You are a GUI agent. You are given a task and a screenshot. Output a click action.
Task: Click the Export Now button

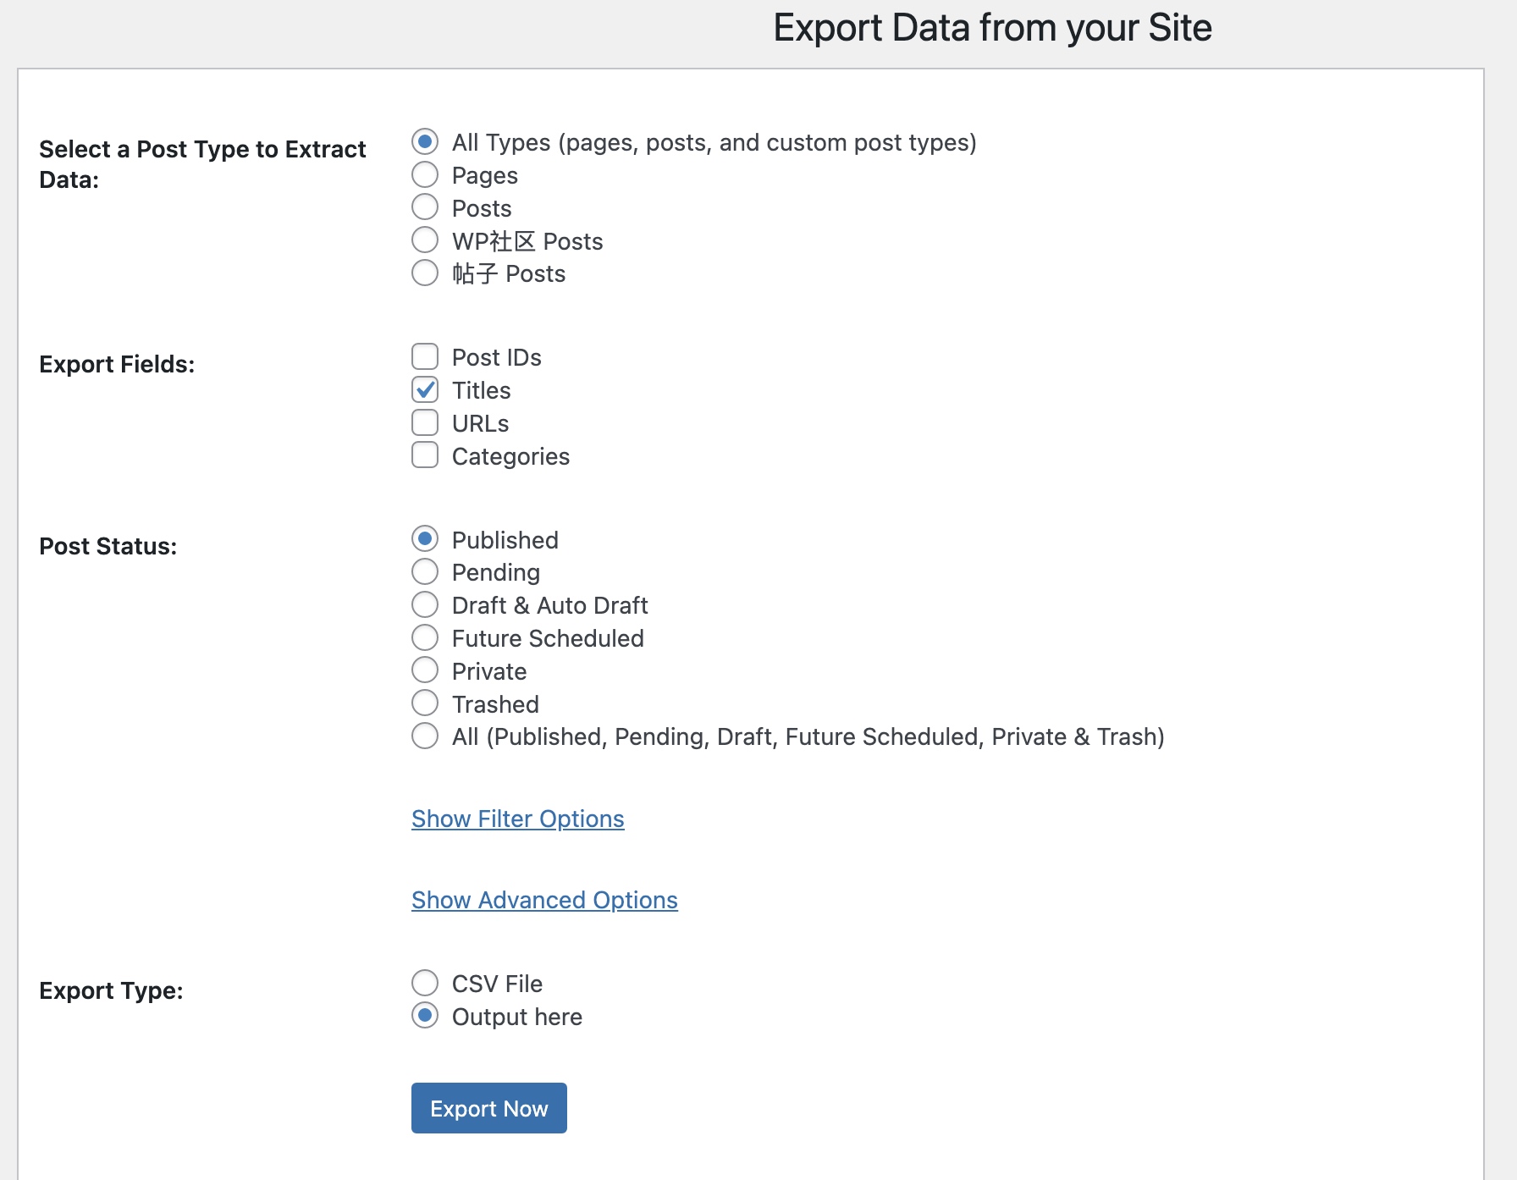489,1108
